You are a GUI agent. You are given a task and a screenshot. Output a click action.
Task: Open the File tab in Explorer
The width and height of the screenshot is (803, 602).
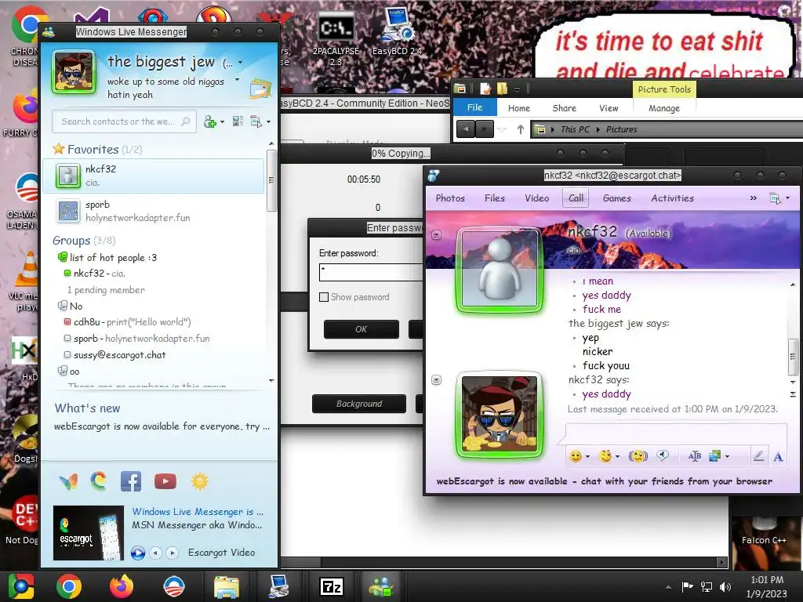tap(474, 107)
